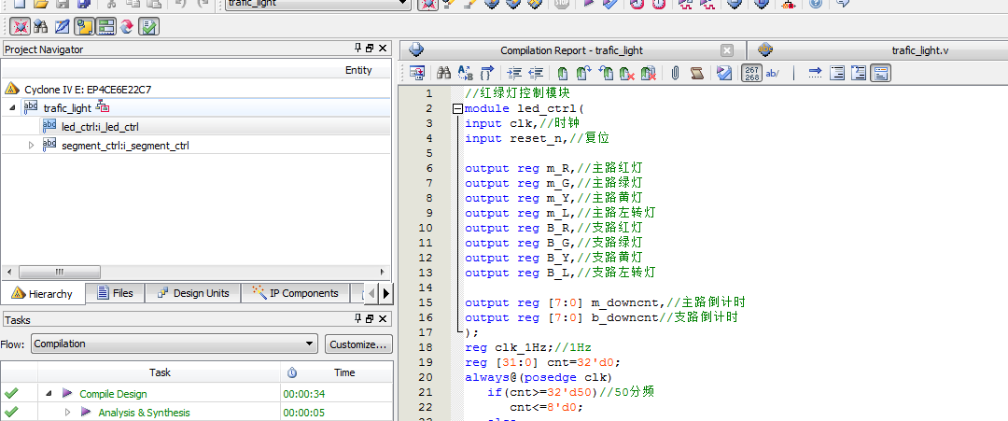Expand the Analysis & Synthesis task
The image size is (1008, 421).
click(x=67, y=413)
